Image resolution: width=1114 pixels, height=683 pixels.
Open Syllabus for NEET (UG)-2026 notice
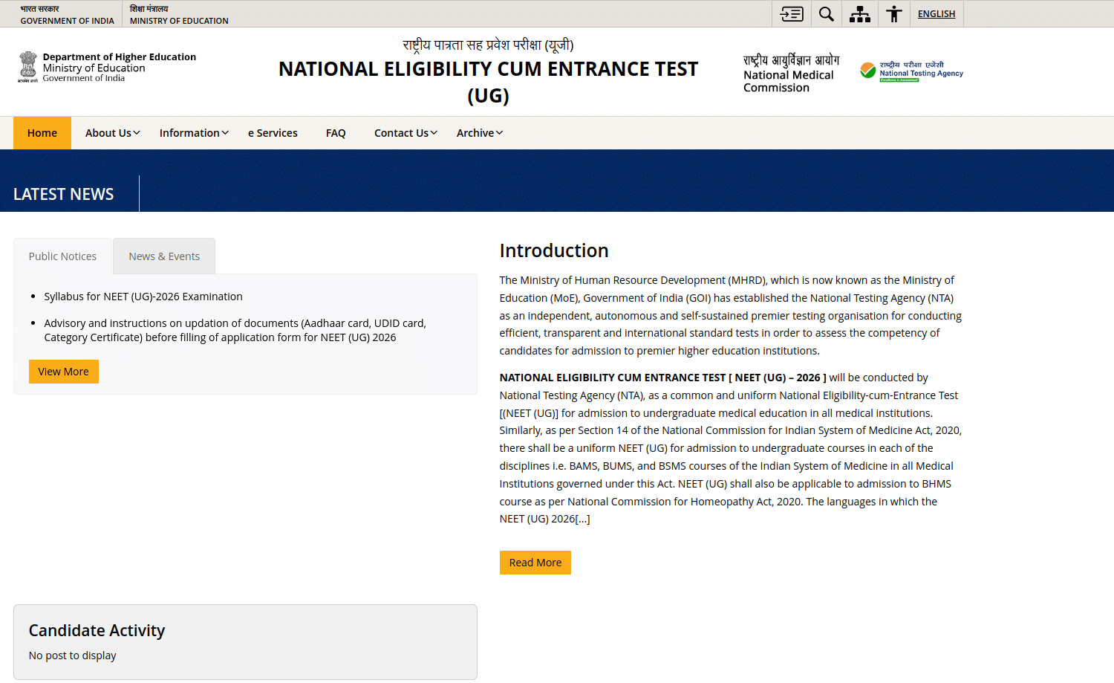point(143,297)
